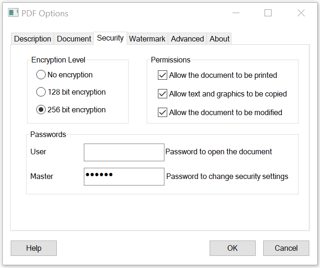Open the Advanced tab

point(187,39)
